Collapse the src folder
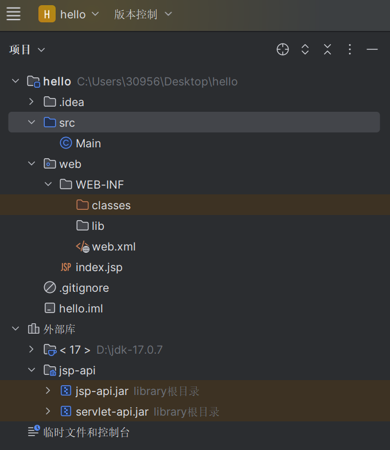 (x=32, y=123)
